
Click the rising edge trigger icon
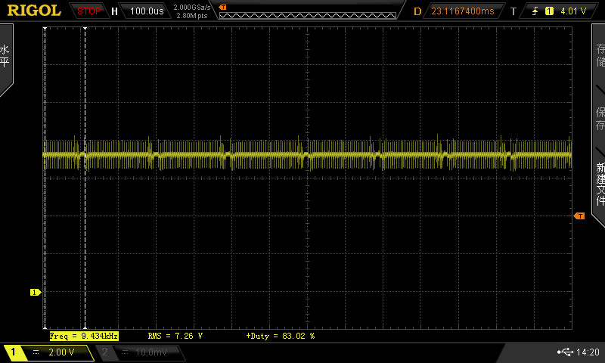(x=535, y=11)
